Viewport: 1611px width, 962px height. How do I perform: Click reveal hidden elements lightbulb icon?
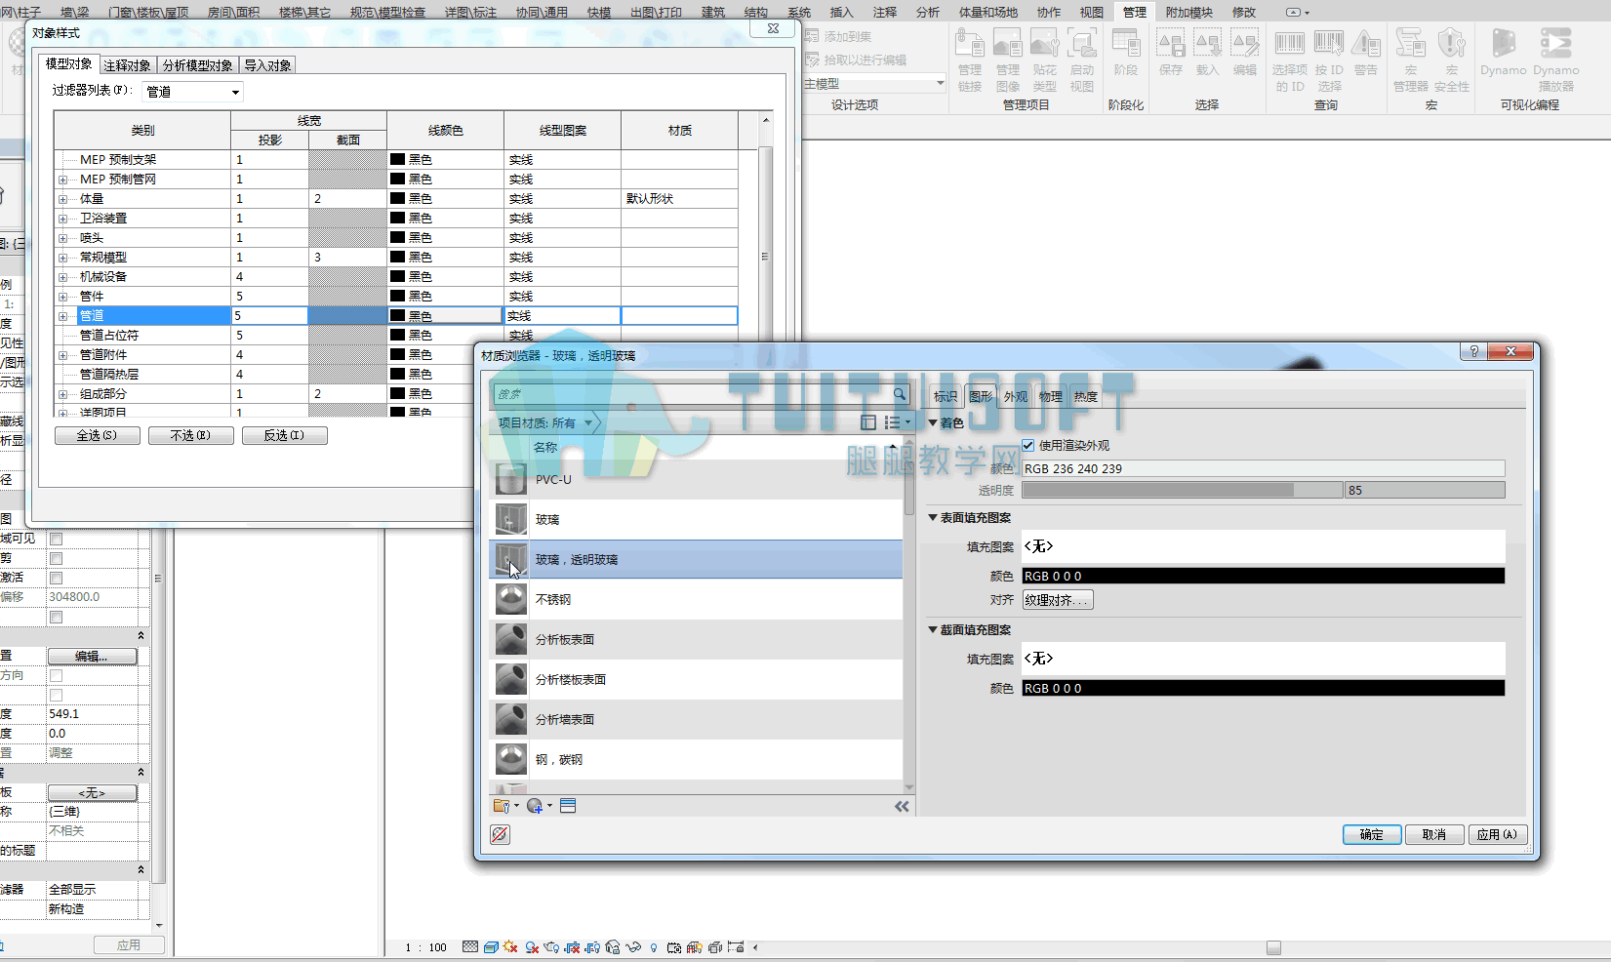(x=654, y=946)
